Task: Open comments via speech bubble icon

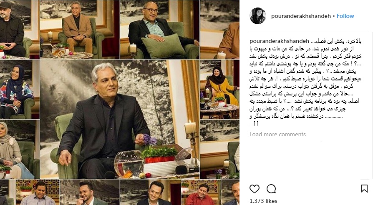Action: (x=271, y=189)
